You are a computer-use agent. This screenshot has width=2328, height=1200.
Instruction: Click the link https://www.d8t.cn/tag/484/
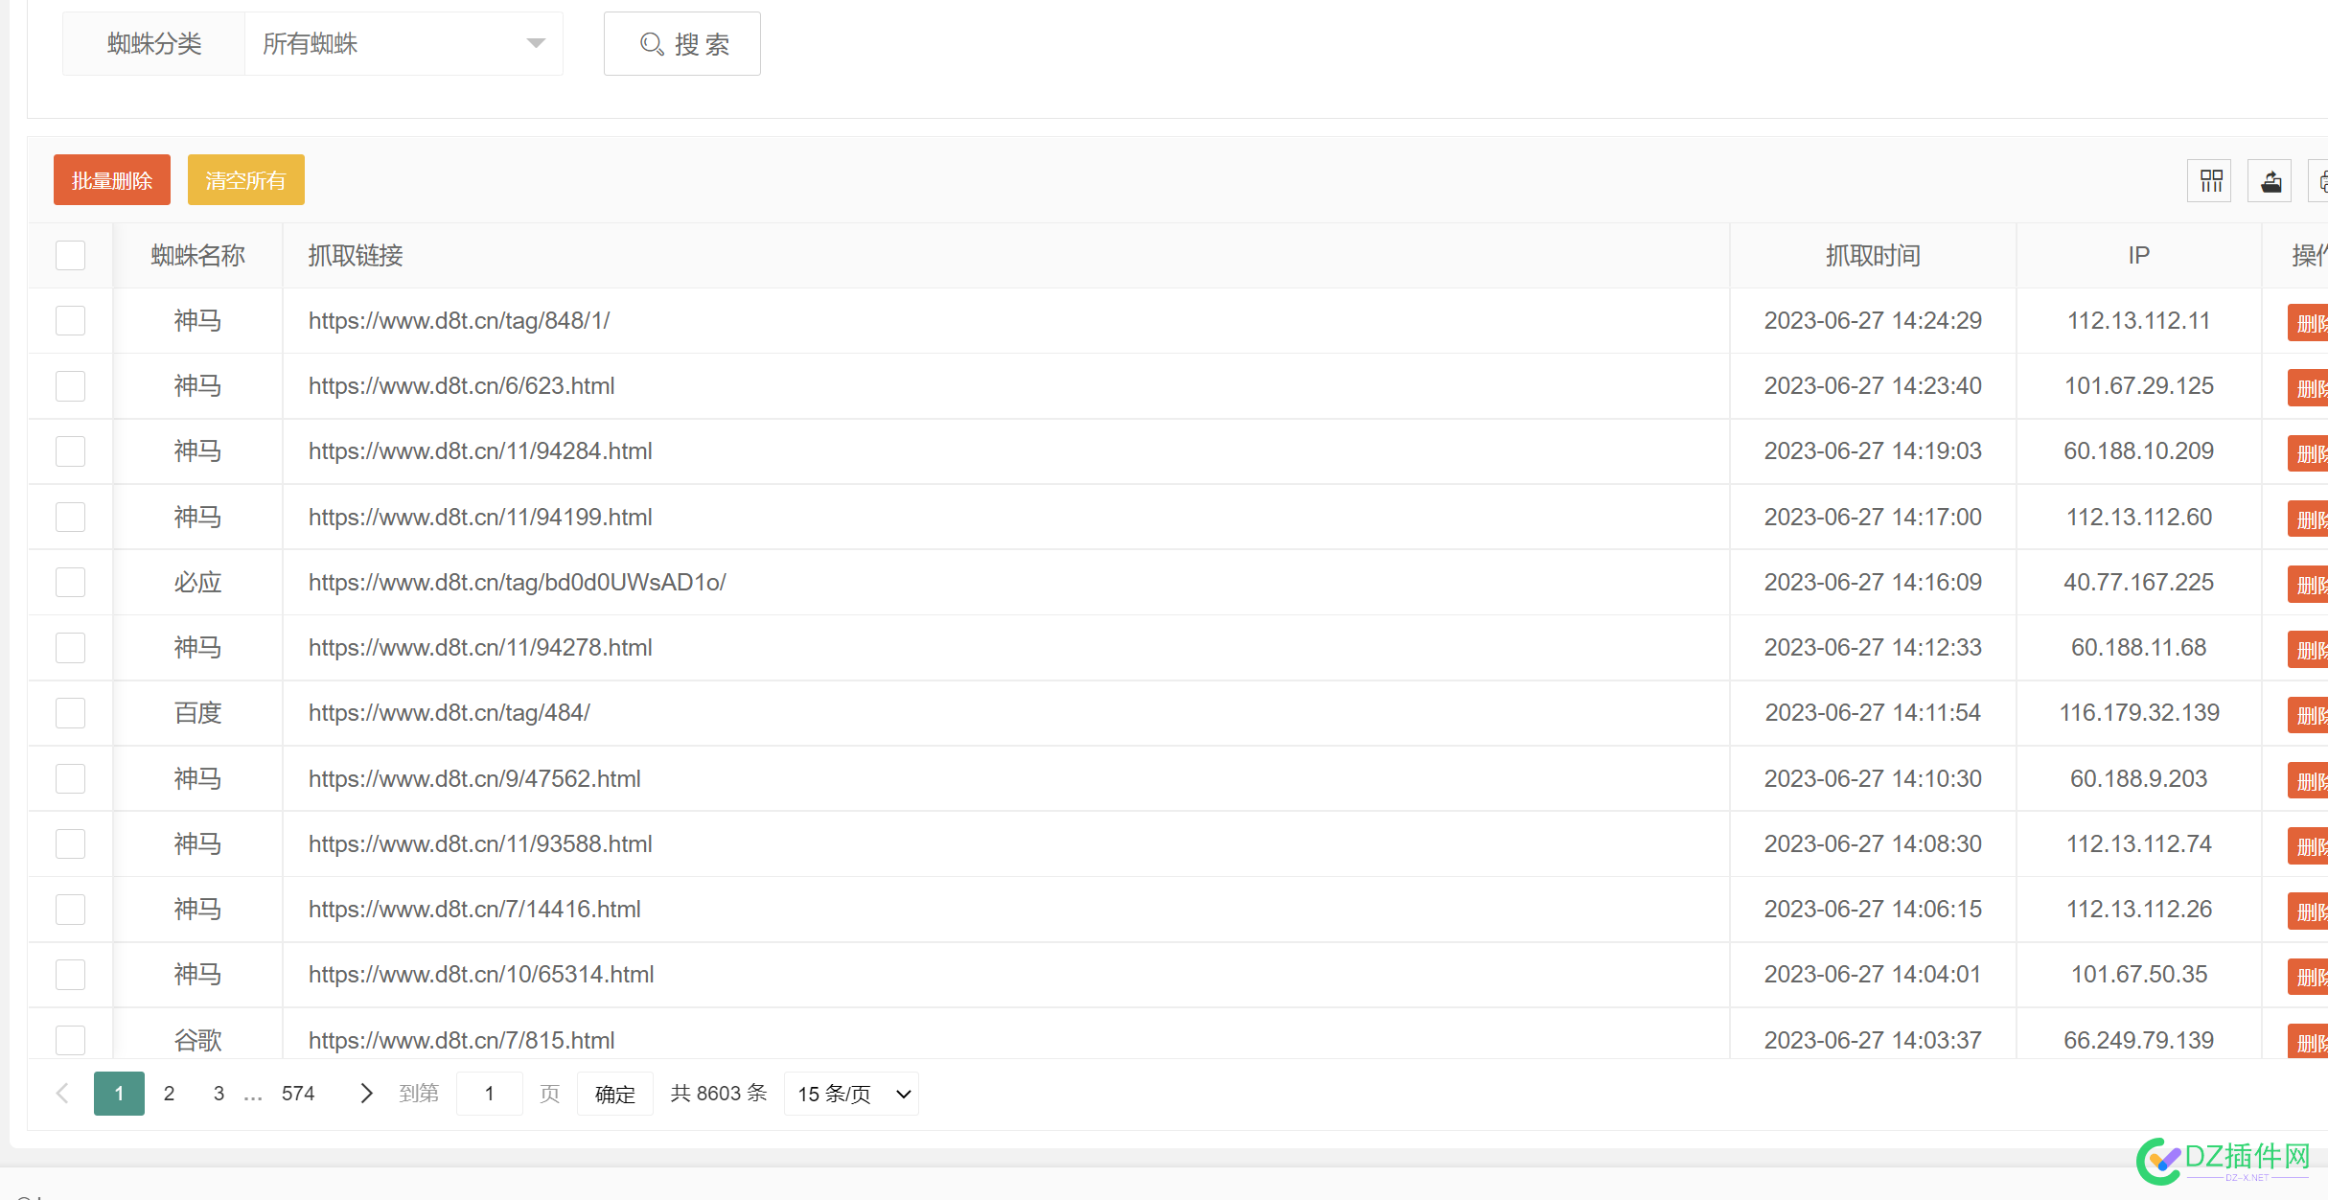[x=449, y=713]
